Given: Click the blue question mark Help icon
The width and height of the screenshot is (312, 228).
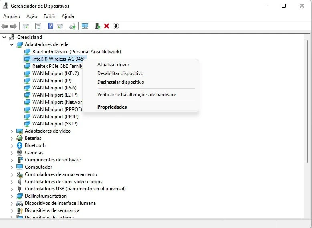Looking at the screenshot, I should (51, 26).
